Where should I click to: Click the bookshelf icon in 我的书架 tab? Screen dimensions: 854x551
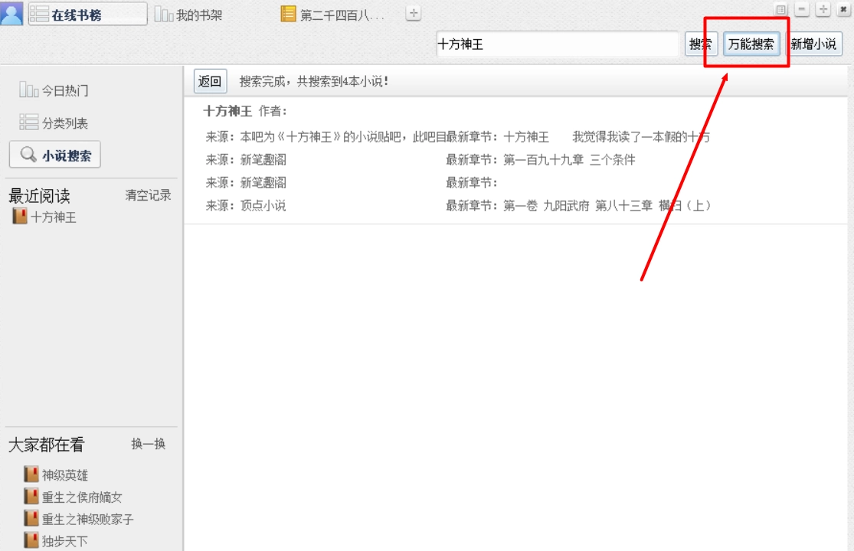(163, 14)
